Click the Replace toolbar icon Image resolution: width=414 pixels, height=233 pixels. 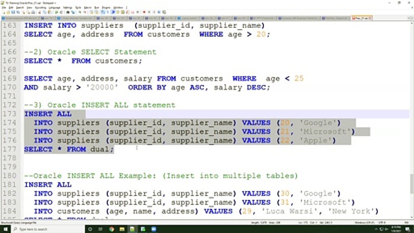click(x=73, y=12)
